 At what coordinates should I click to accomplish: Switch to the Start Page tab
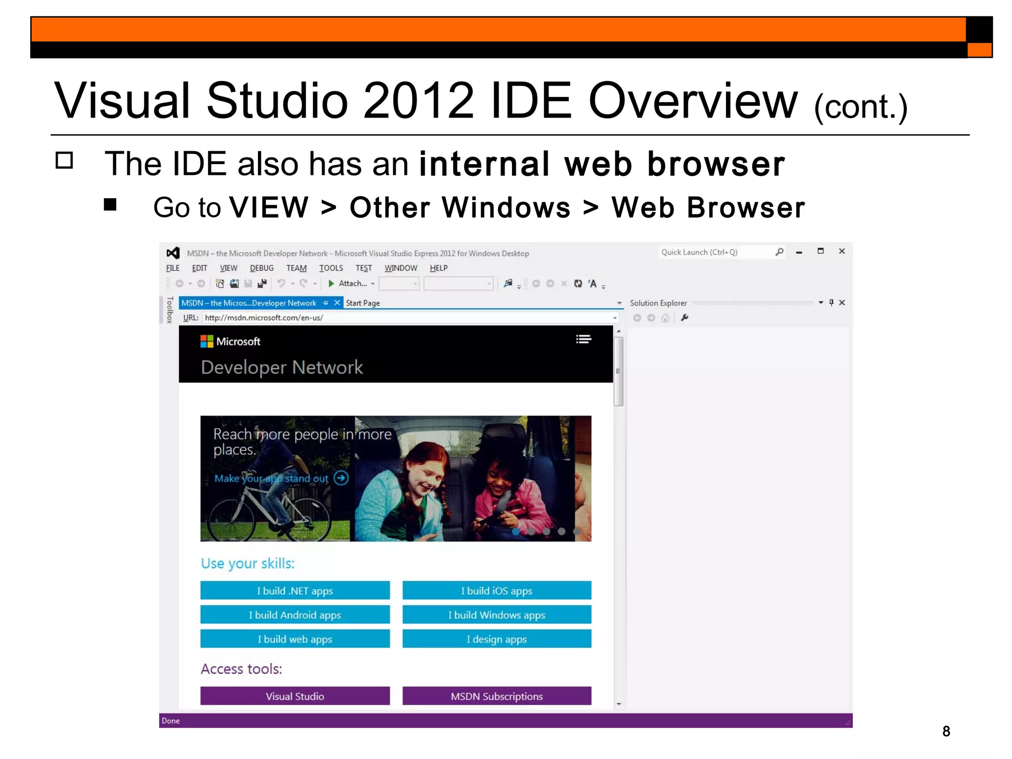pos(363,303)
